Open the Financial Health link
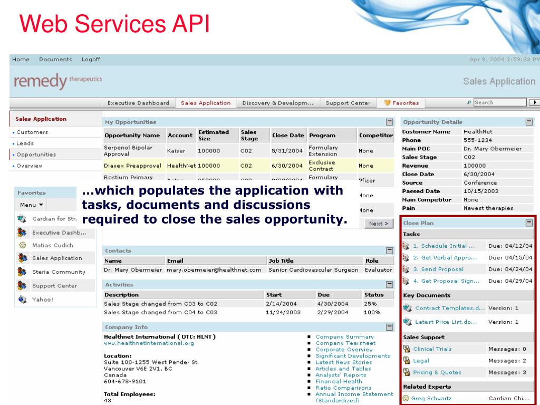Viewport: 540px width, 405px height. (339, 381)
